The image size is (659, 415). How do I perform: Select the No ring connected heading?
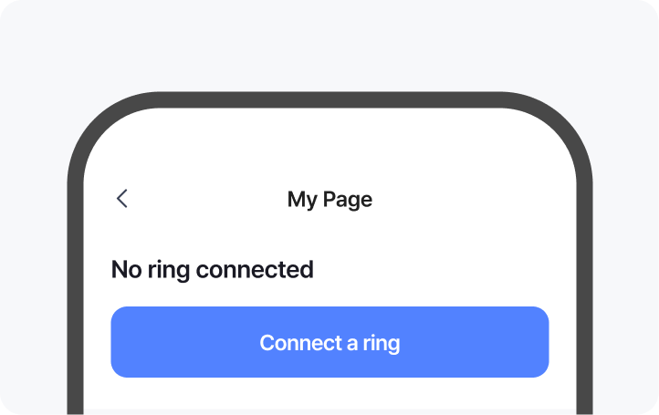(x=212, y=270)
